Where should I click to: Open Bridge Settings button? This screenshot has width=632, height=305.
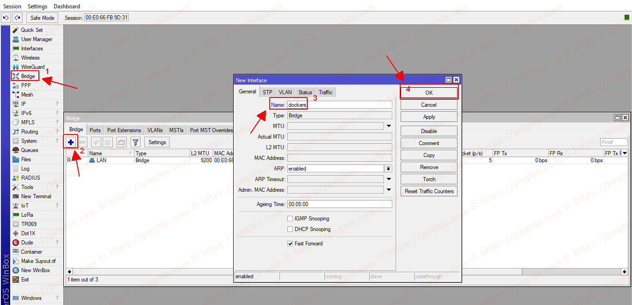tap(157, 142)
